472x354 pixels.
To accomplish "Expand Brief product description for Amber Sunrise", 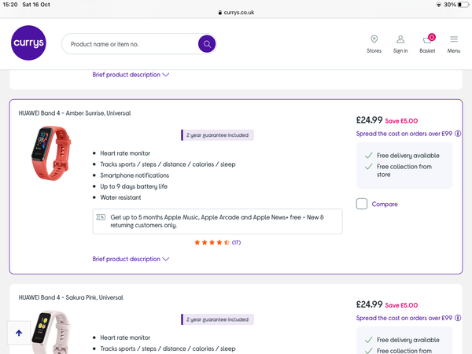I will 131,259.
